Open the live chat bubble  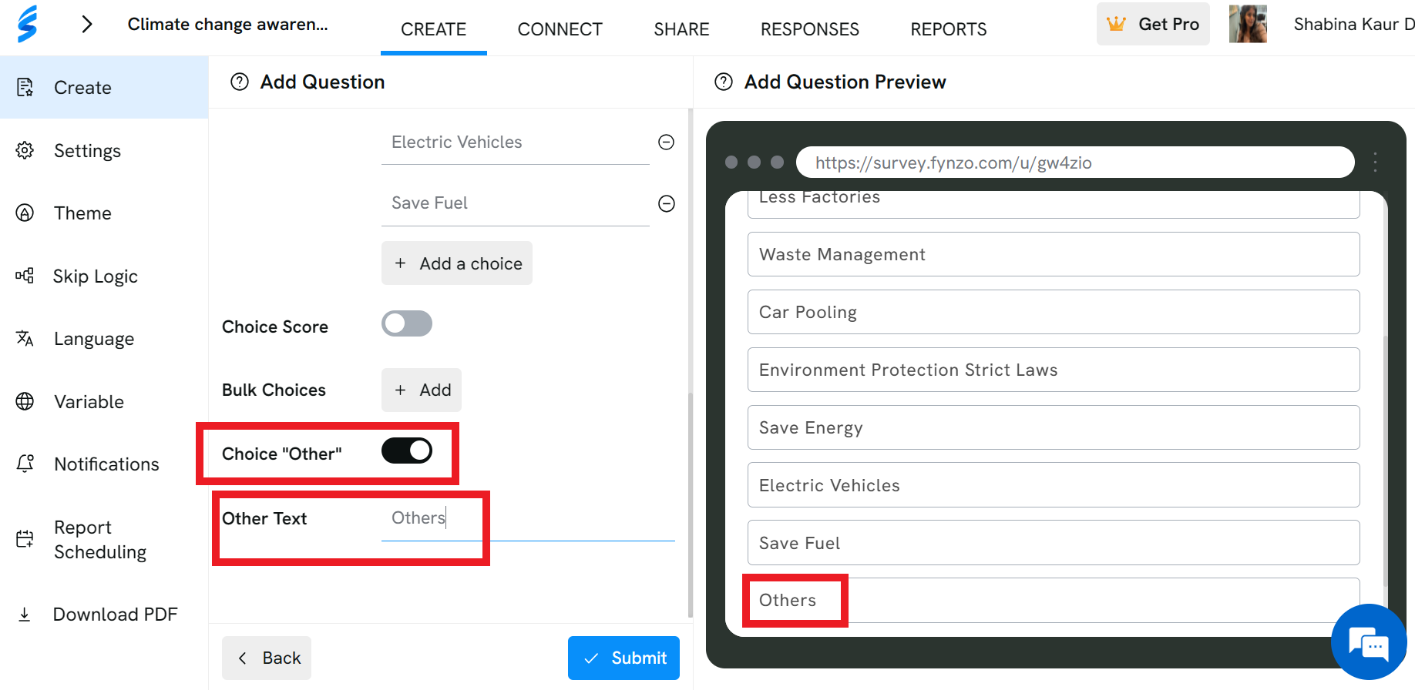click(x=1369, y=642)
